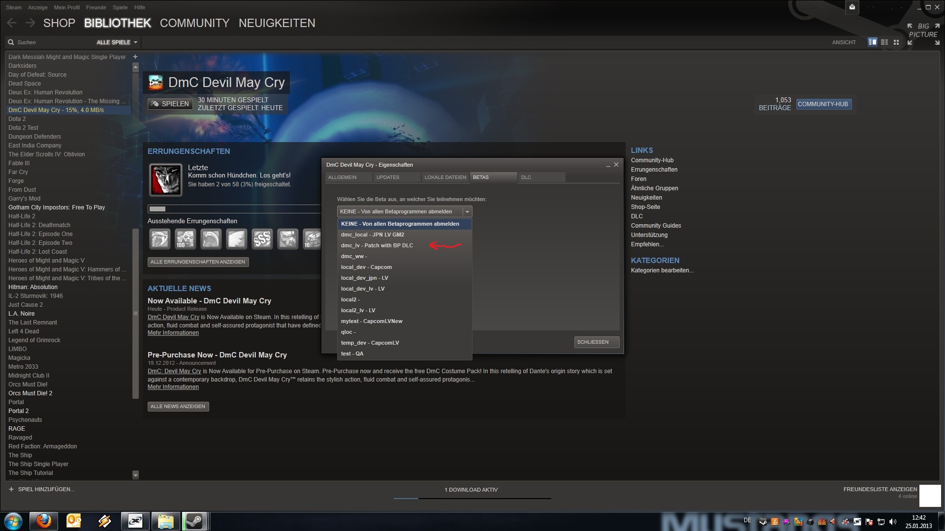Image resolution: width=945 pixels, height=531 pixels.
Task: Click the download progress bar at the bottom
Action: (472, 498)
